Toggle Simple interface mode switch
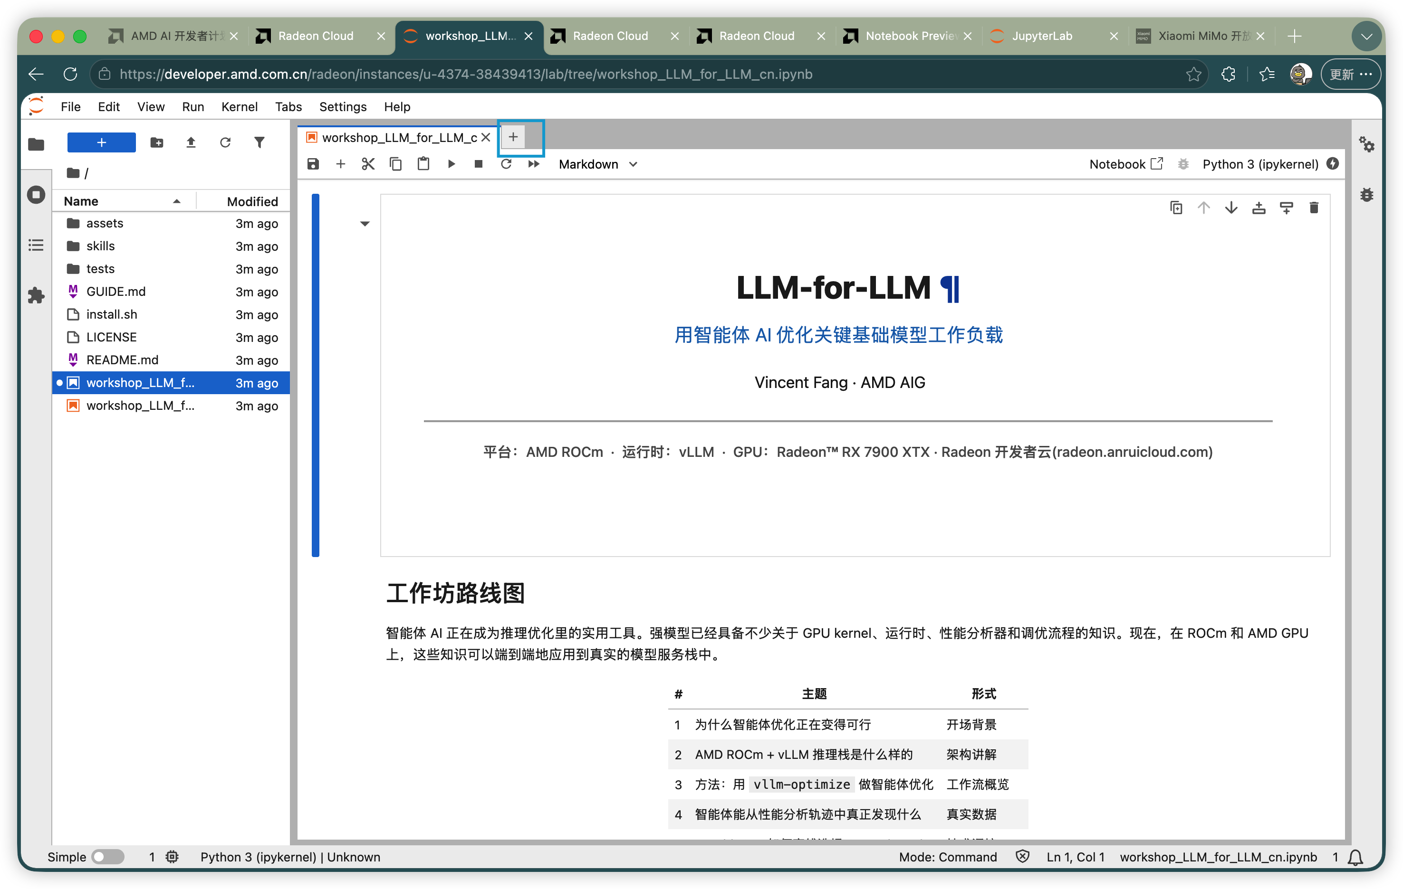The width and height of the screenshot is (1403, 889). [x=109, y=857]
